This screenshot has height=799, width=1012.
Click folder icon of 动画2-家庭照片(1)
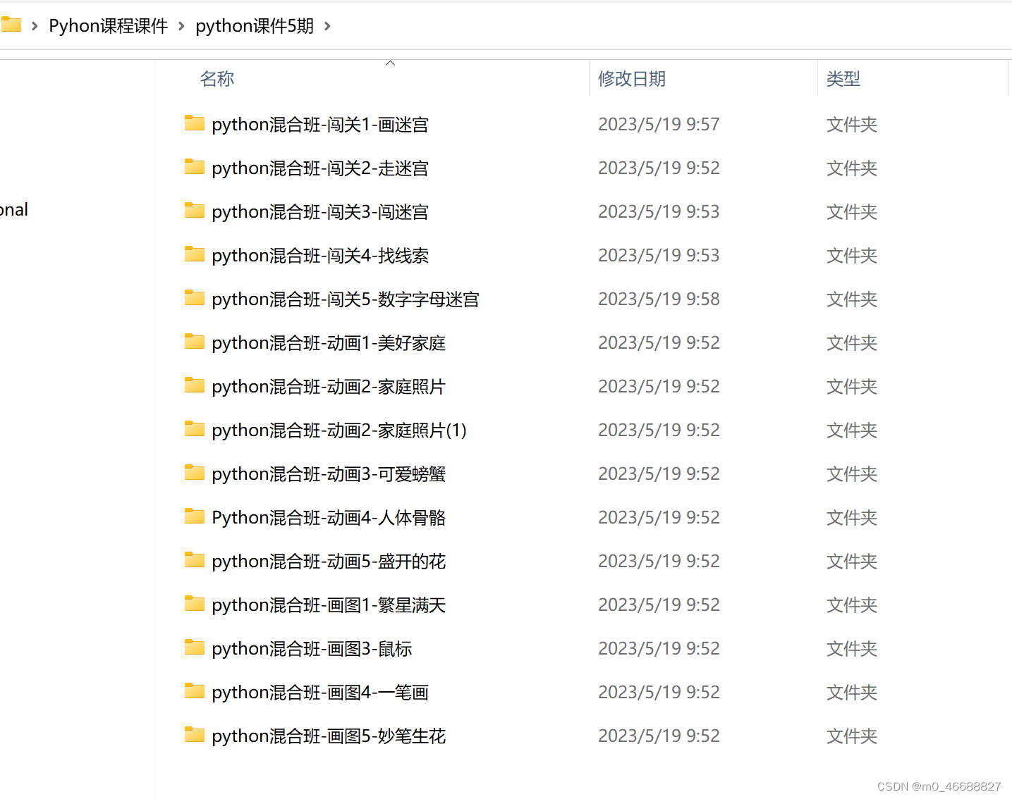(x=195, y=430)
